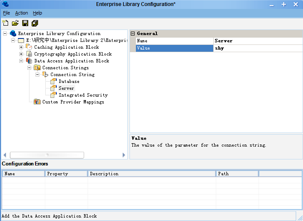The width and height of the screenshot is (303, 221).
Task: Click the tree scroll right arrow
Action: pyautogui.click(x=124, y=155)
